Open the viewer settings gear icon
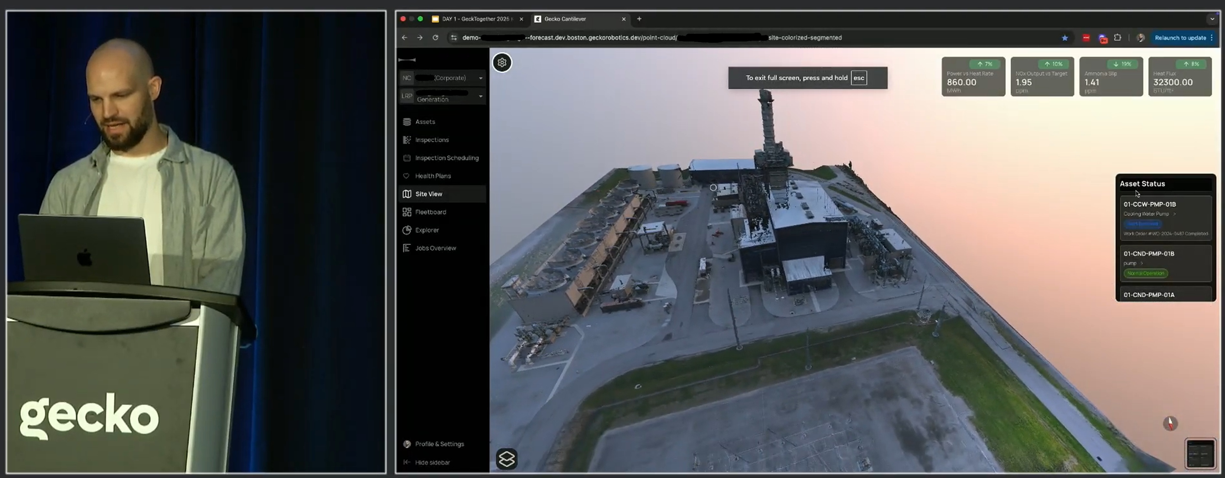The width and height of the screenshot is (1225, 478). [502, 63]
